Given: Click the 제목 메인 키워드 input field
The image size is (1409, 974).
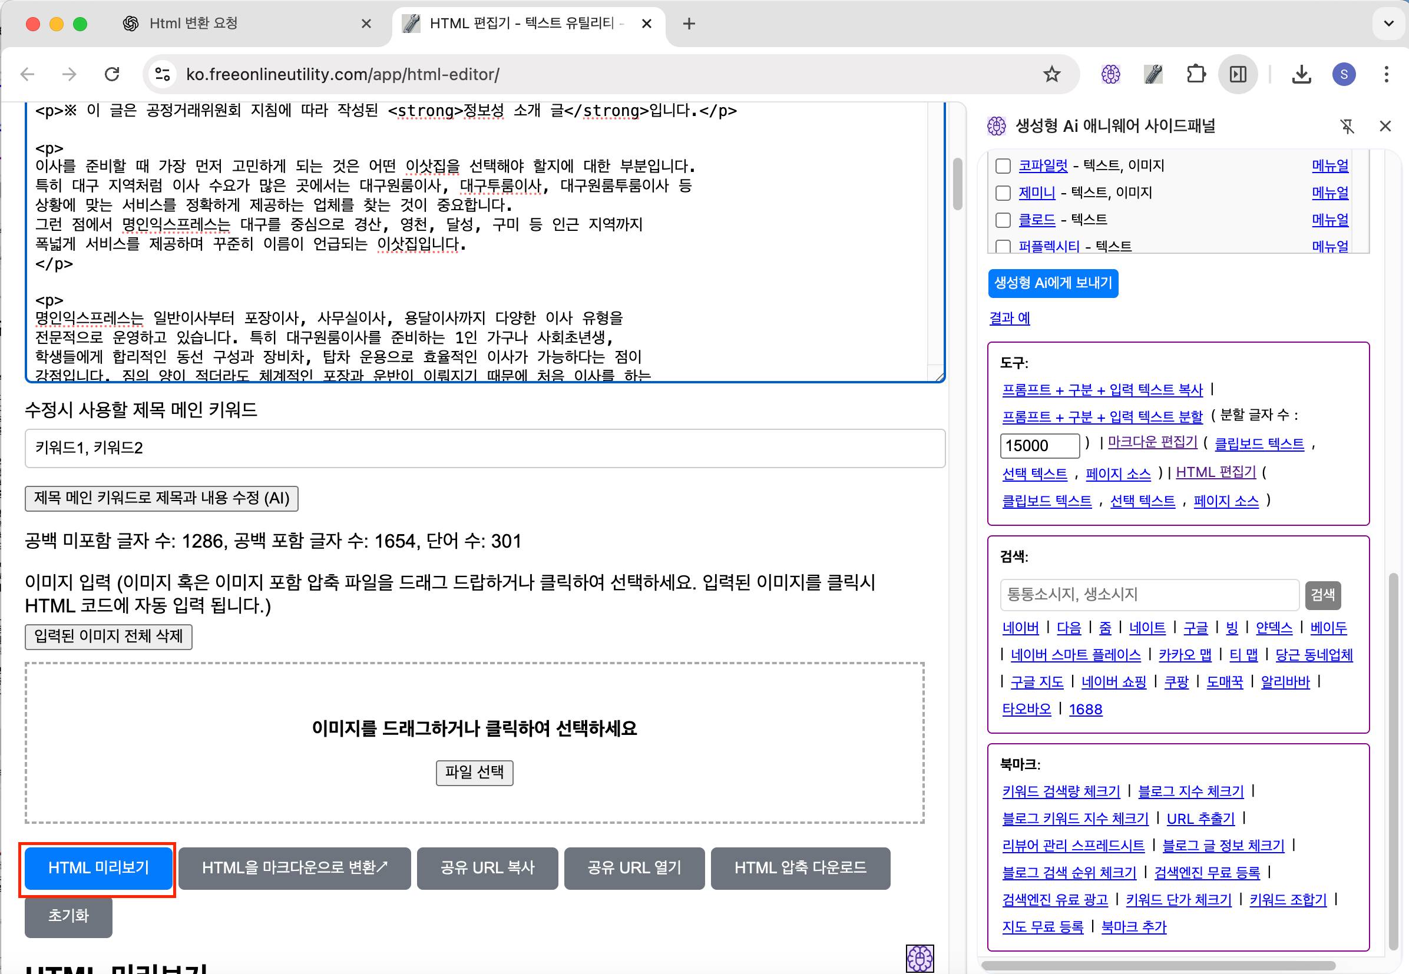Looking at the screenshot, I should [485, 449].
